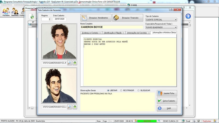
Task: Click the first photo path field
Action: tap(54, 63)
